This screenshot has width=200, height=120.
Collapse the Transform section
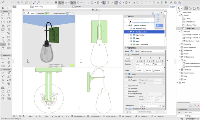pos(126,55)
